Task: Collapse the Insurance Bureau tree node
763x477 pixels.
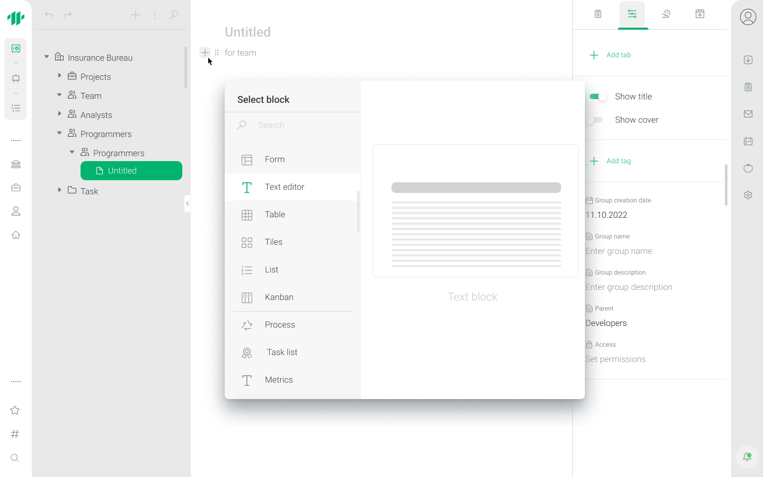Action: (47, 57)
